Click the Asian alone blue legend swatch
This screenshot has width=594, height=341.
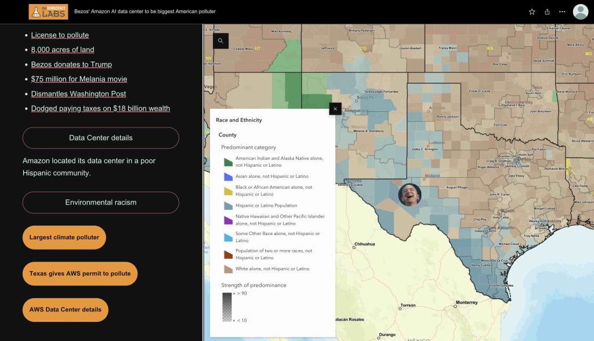[x=228, y=177]
